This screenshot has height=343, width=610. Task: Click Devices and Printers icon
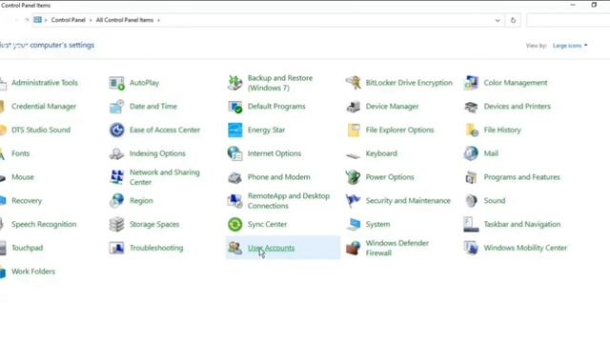pos(471,107)
